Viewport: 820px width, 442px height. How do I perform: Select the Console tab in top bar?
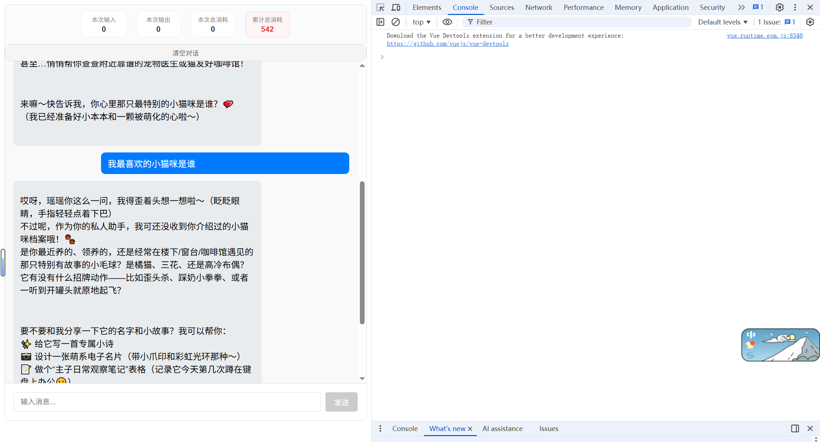pos(465,7)
